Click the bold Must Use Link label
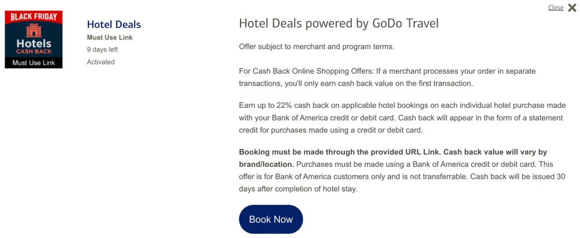580x238 pixels. (110, 37)
